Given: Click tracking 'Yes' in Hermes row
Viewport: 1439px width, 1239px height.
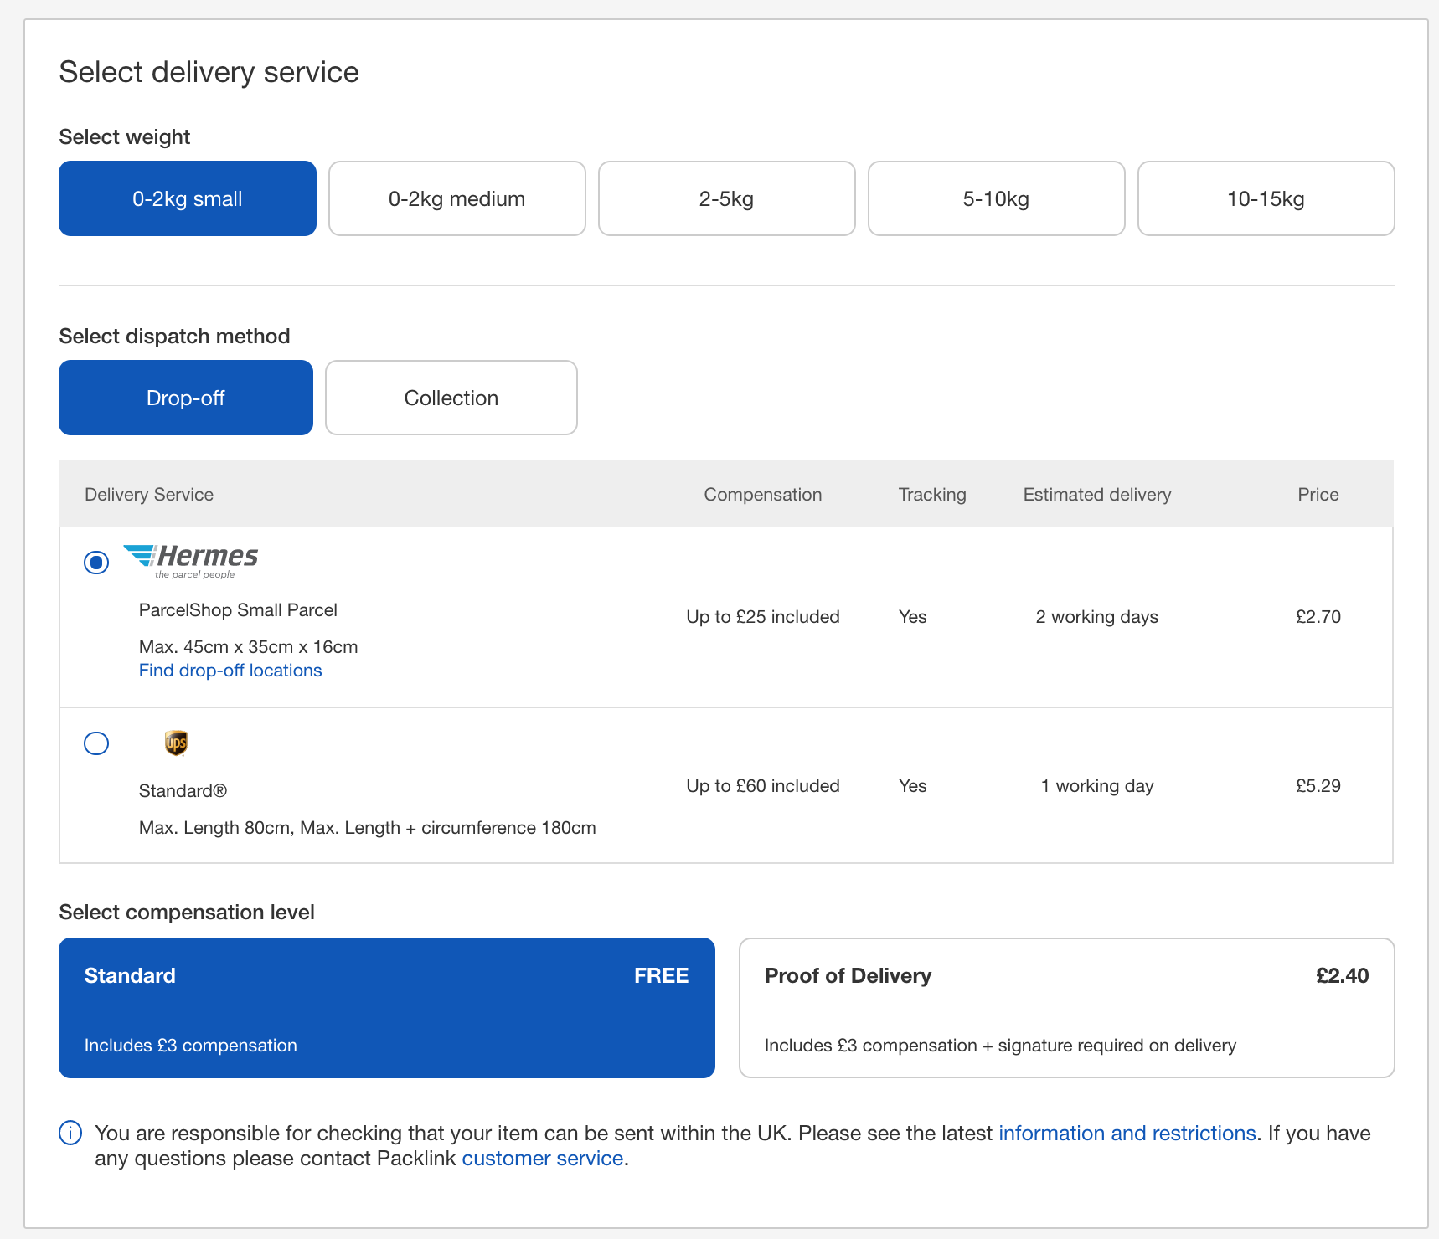Looking at the screenshot, I should click(913, 617).
